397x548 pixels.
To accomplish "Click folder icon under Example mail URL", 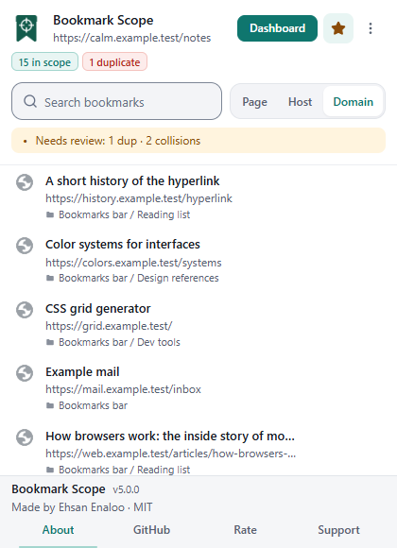I will click(x=50, y=405).
